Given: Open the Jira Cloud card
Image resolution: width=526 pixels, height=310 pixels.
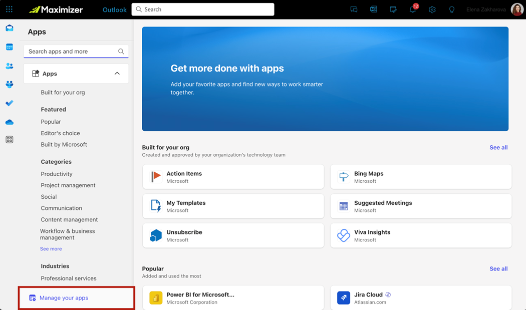Looking at the screenshot, I should point(421,298).
